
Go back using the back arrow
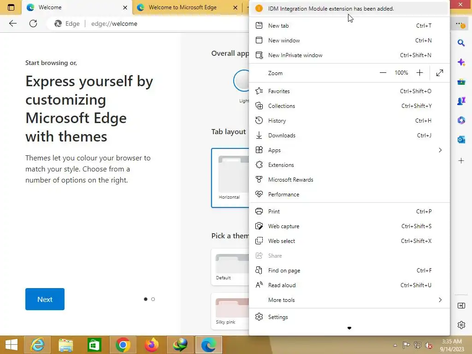click(x=13, y=24)
